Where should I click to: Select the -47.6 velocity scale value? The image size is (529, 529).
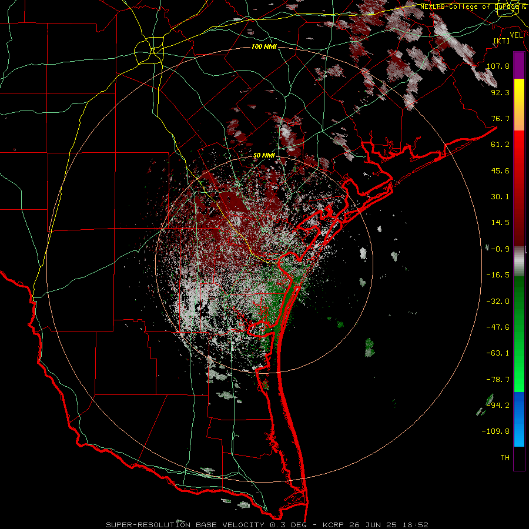(x=498, y=327)
